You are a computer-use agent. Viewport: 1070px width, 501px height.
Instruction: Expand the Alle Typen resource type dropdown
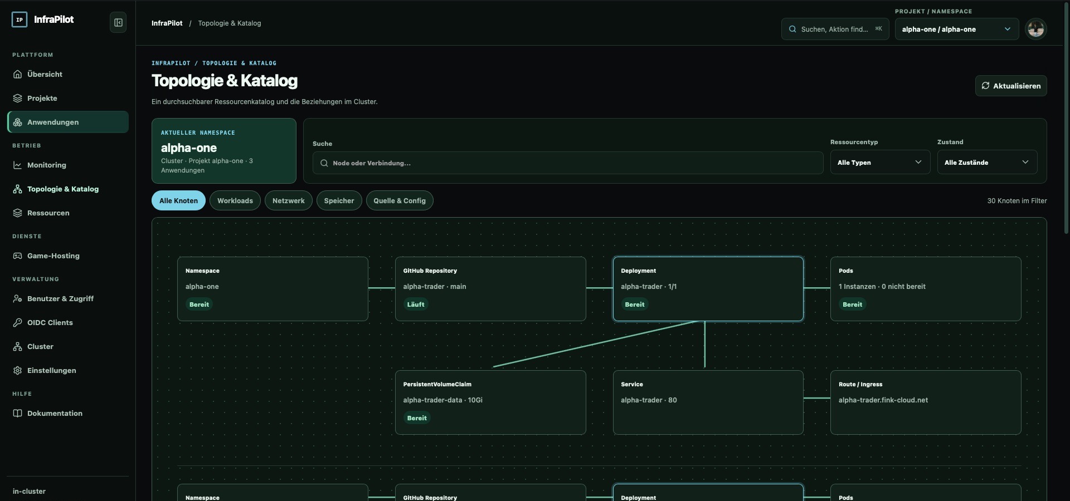point(880,162)
